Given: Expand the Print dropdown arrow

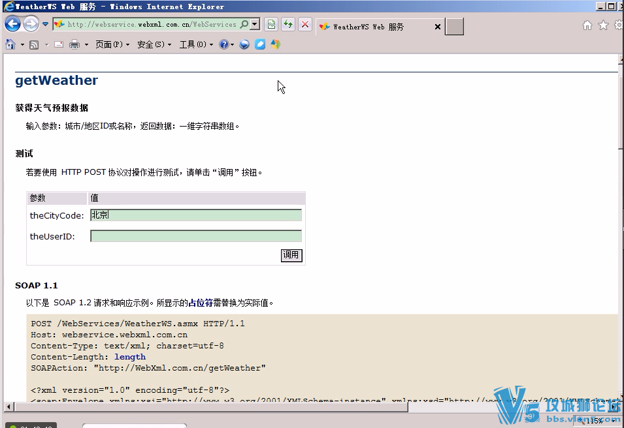Looking at the screenshot, I should click(86, 45).
